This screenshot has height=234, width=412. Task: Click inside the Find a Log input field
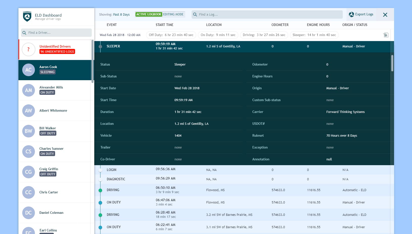point(253,15)
